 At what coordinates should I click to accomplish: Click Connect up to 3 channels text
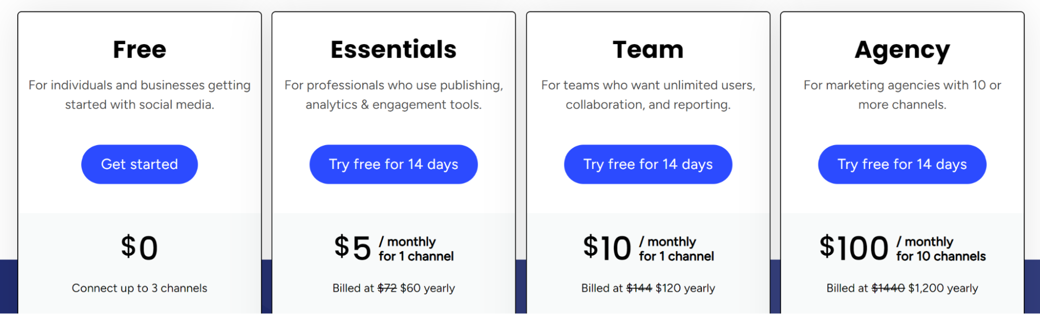(139, 288)
